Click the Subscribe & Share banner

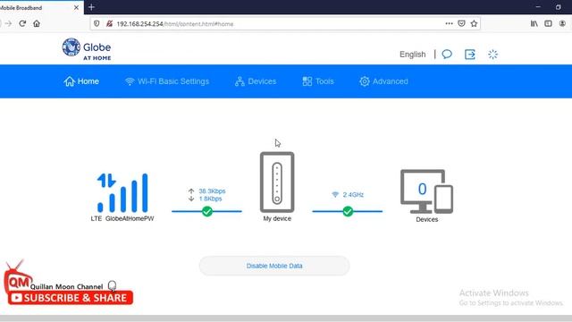click(x=71, y=298)
